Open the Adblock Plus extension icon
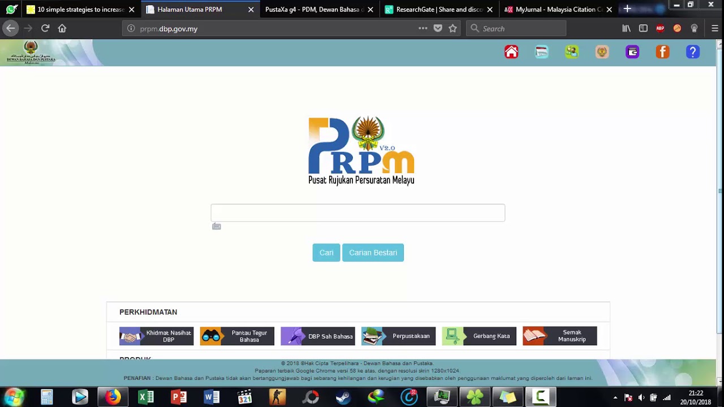This screenshot has width=724, height=407. (x=660, y=28)
